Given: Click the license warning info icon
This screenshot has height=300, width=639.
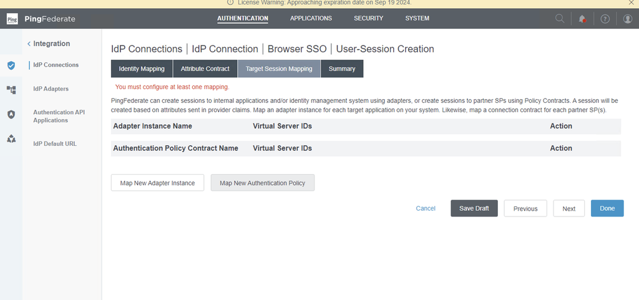Looking at the screenshot, I should click(230, 2).
